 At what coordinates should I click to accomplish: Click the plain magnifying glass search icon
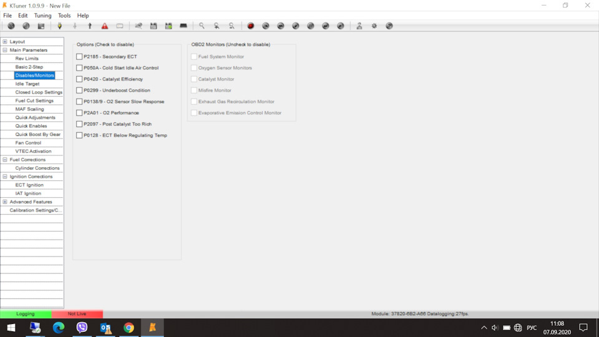pyautogui.click(x=202, y=26)
